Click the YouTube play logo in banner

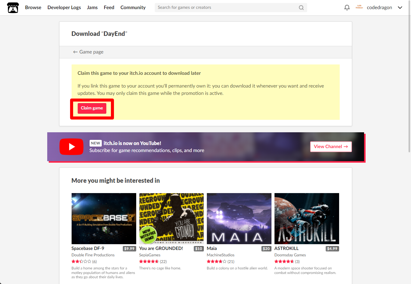pos(71,147)
